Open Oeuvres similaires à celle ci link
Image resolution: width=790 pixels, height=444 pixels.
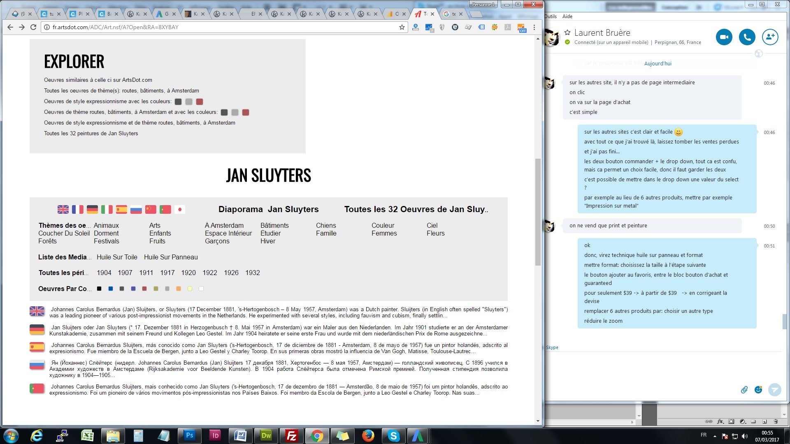click(x=98, y=80)
